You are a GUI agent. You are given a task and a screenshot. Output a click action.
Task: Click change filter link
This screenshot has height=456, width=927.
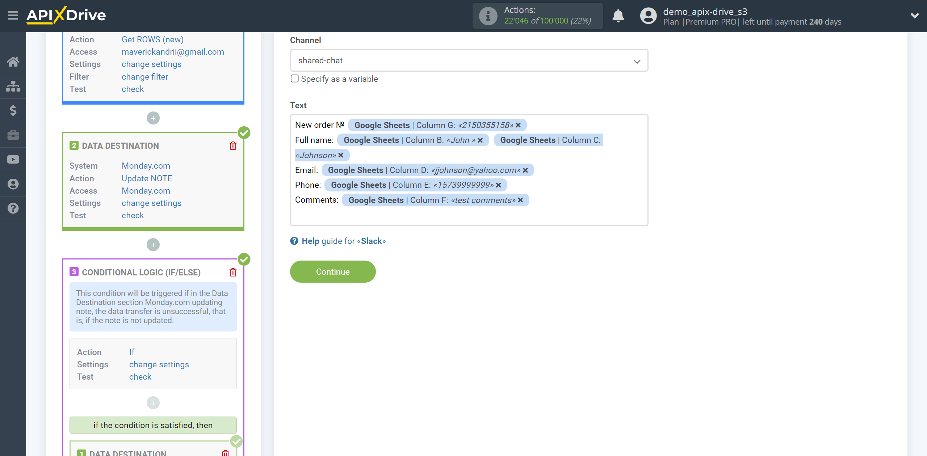pyautogui.click(x=145, y=77)
